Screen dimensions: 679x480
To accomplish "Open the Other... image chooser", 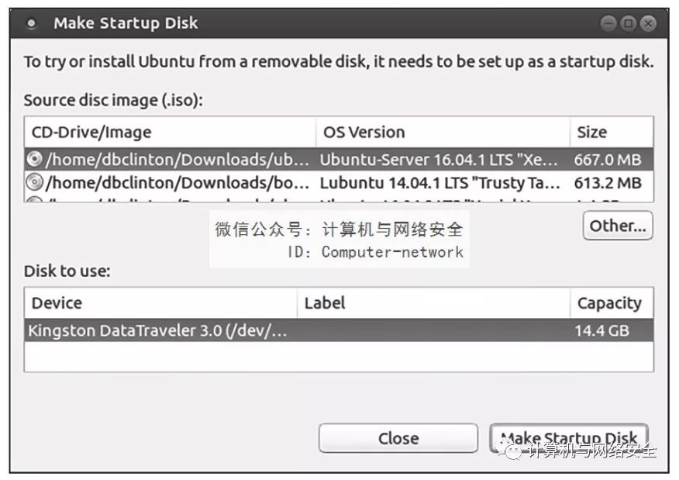I will tap(617, 226).
